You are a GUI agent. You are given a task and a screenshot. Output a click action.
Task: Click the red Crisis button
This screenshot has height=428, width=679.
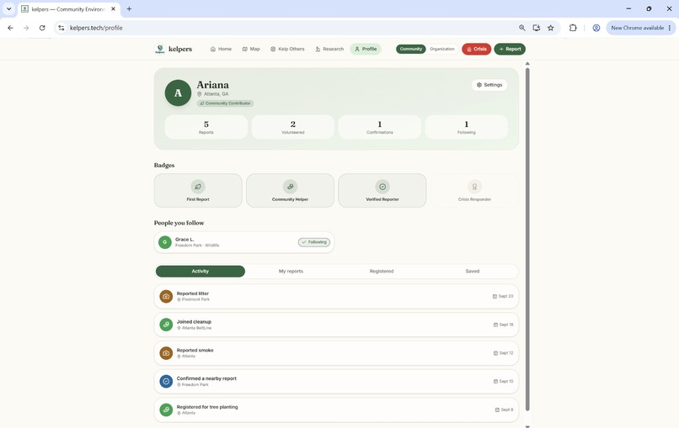[x=476, y=49]
